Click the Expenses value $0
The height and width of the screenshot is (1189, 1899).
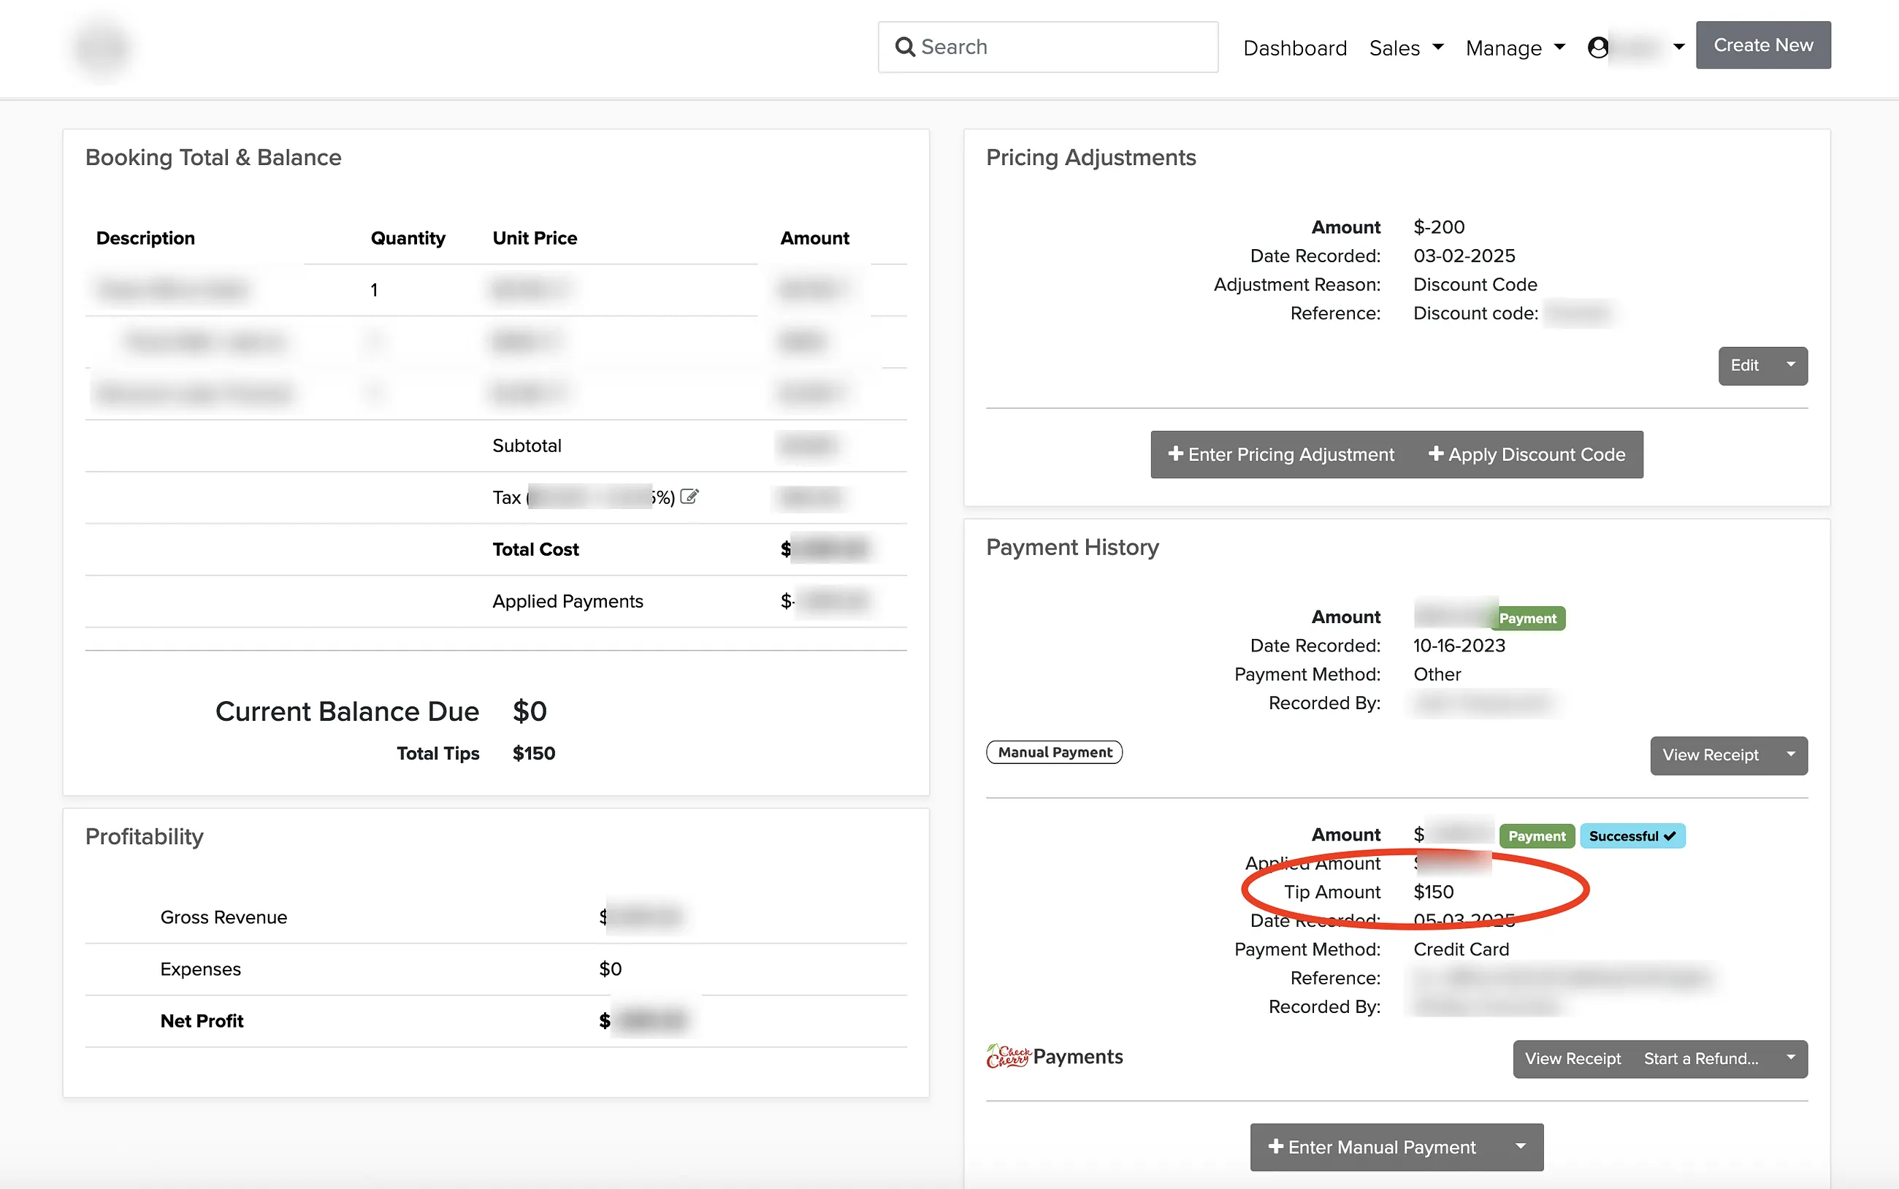610,969
